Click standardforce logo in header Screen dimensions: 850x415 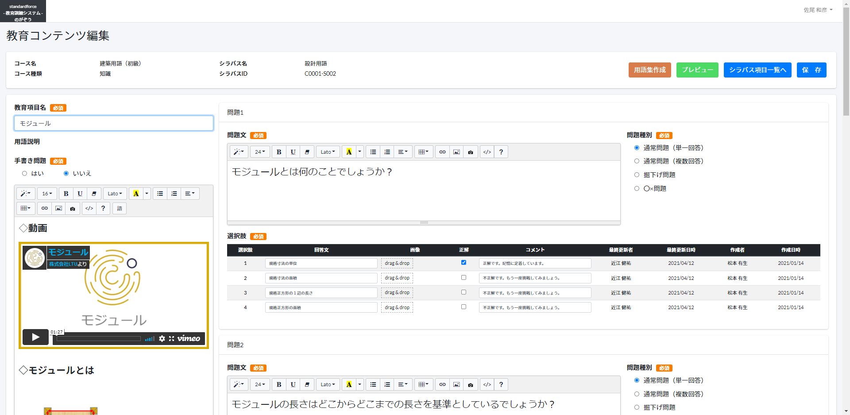23,12
